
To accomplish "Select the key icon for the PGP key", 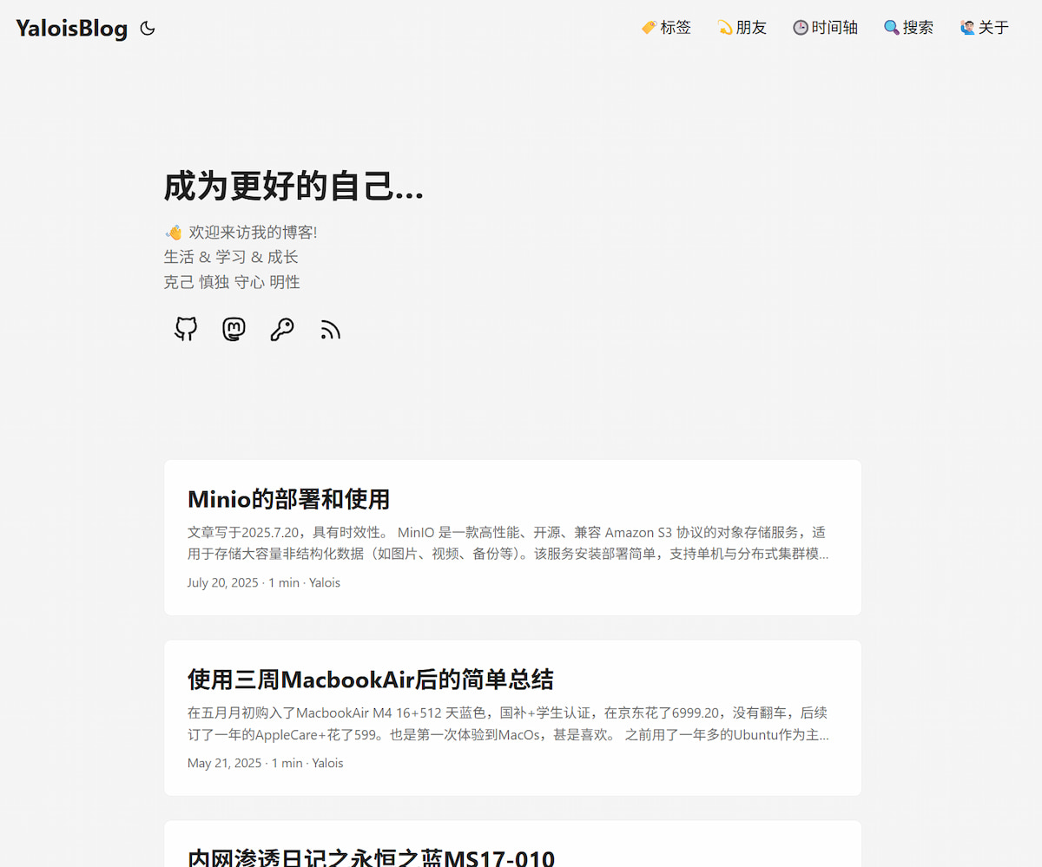I will tap(281, 330).
